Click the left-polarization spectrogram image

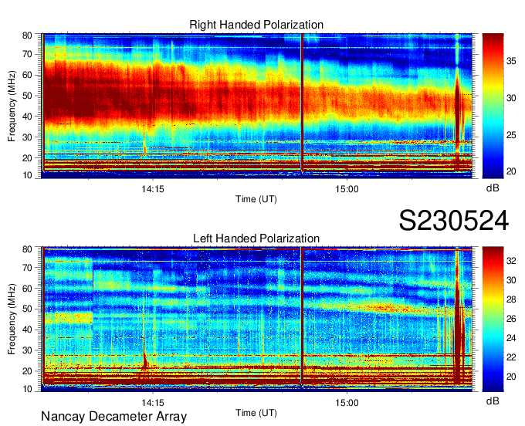tap(257, 319)
